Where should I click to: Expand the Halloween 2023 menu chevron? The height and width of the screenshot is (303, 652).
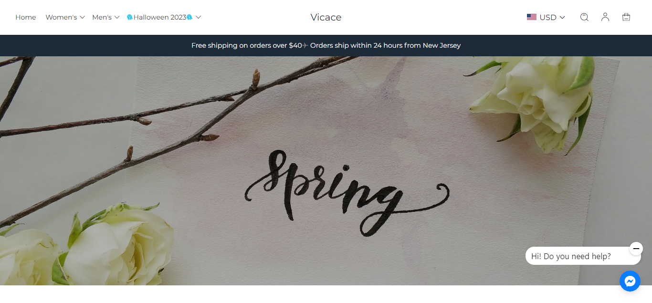click(199, 17)
